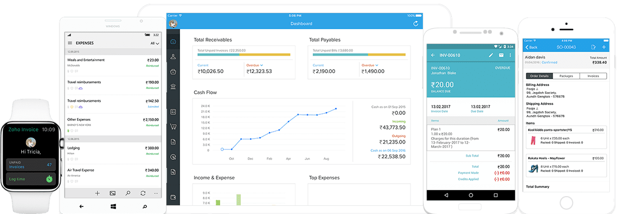Screen dimensions: 617x214
Task: Tap the plus icon on SO-00043 header
Action: (604, 47)
